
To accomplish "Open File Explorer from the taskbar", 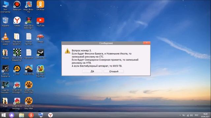I will tap(21, 115).
